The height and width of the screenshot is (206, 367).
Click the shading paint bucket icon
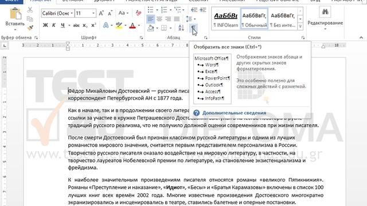tap(151, 28)
